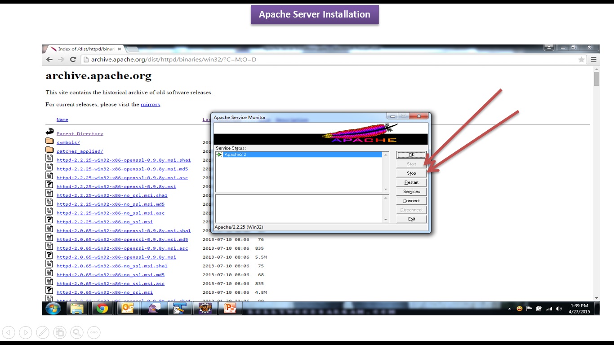The height and width of the screenshot is (345, 614).
Task: Click the volume speaker tray icon
Action: pos(559,309)
